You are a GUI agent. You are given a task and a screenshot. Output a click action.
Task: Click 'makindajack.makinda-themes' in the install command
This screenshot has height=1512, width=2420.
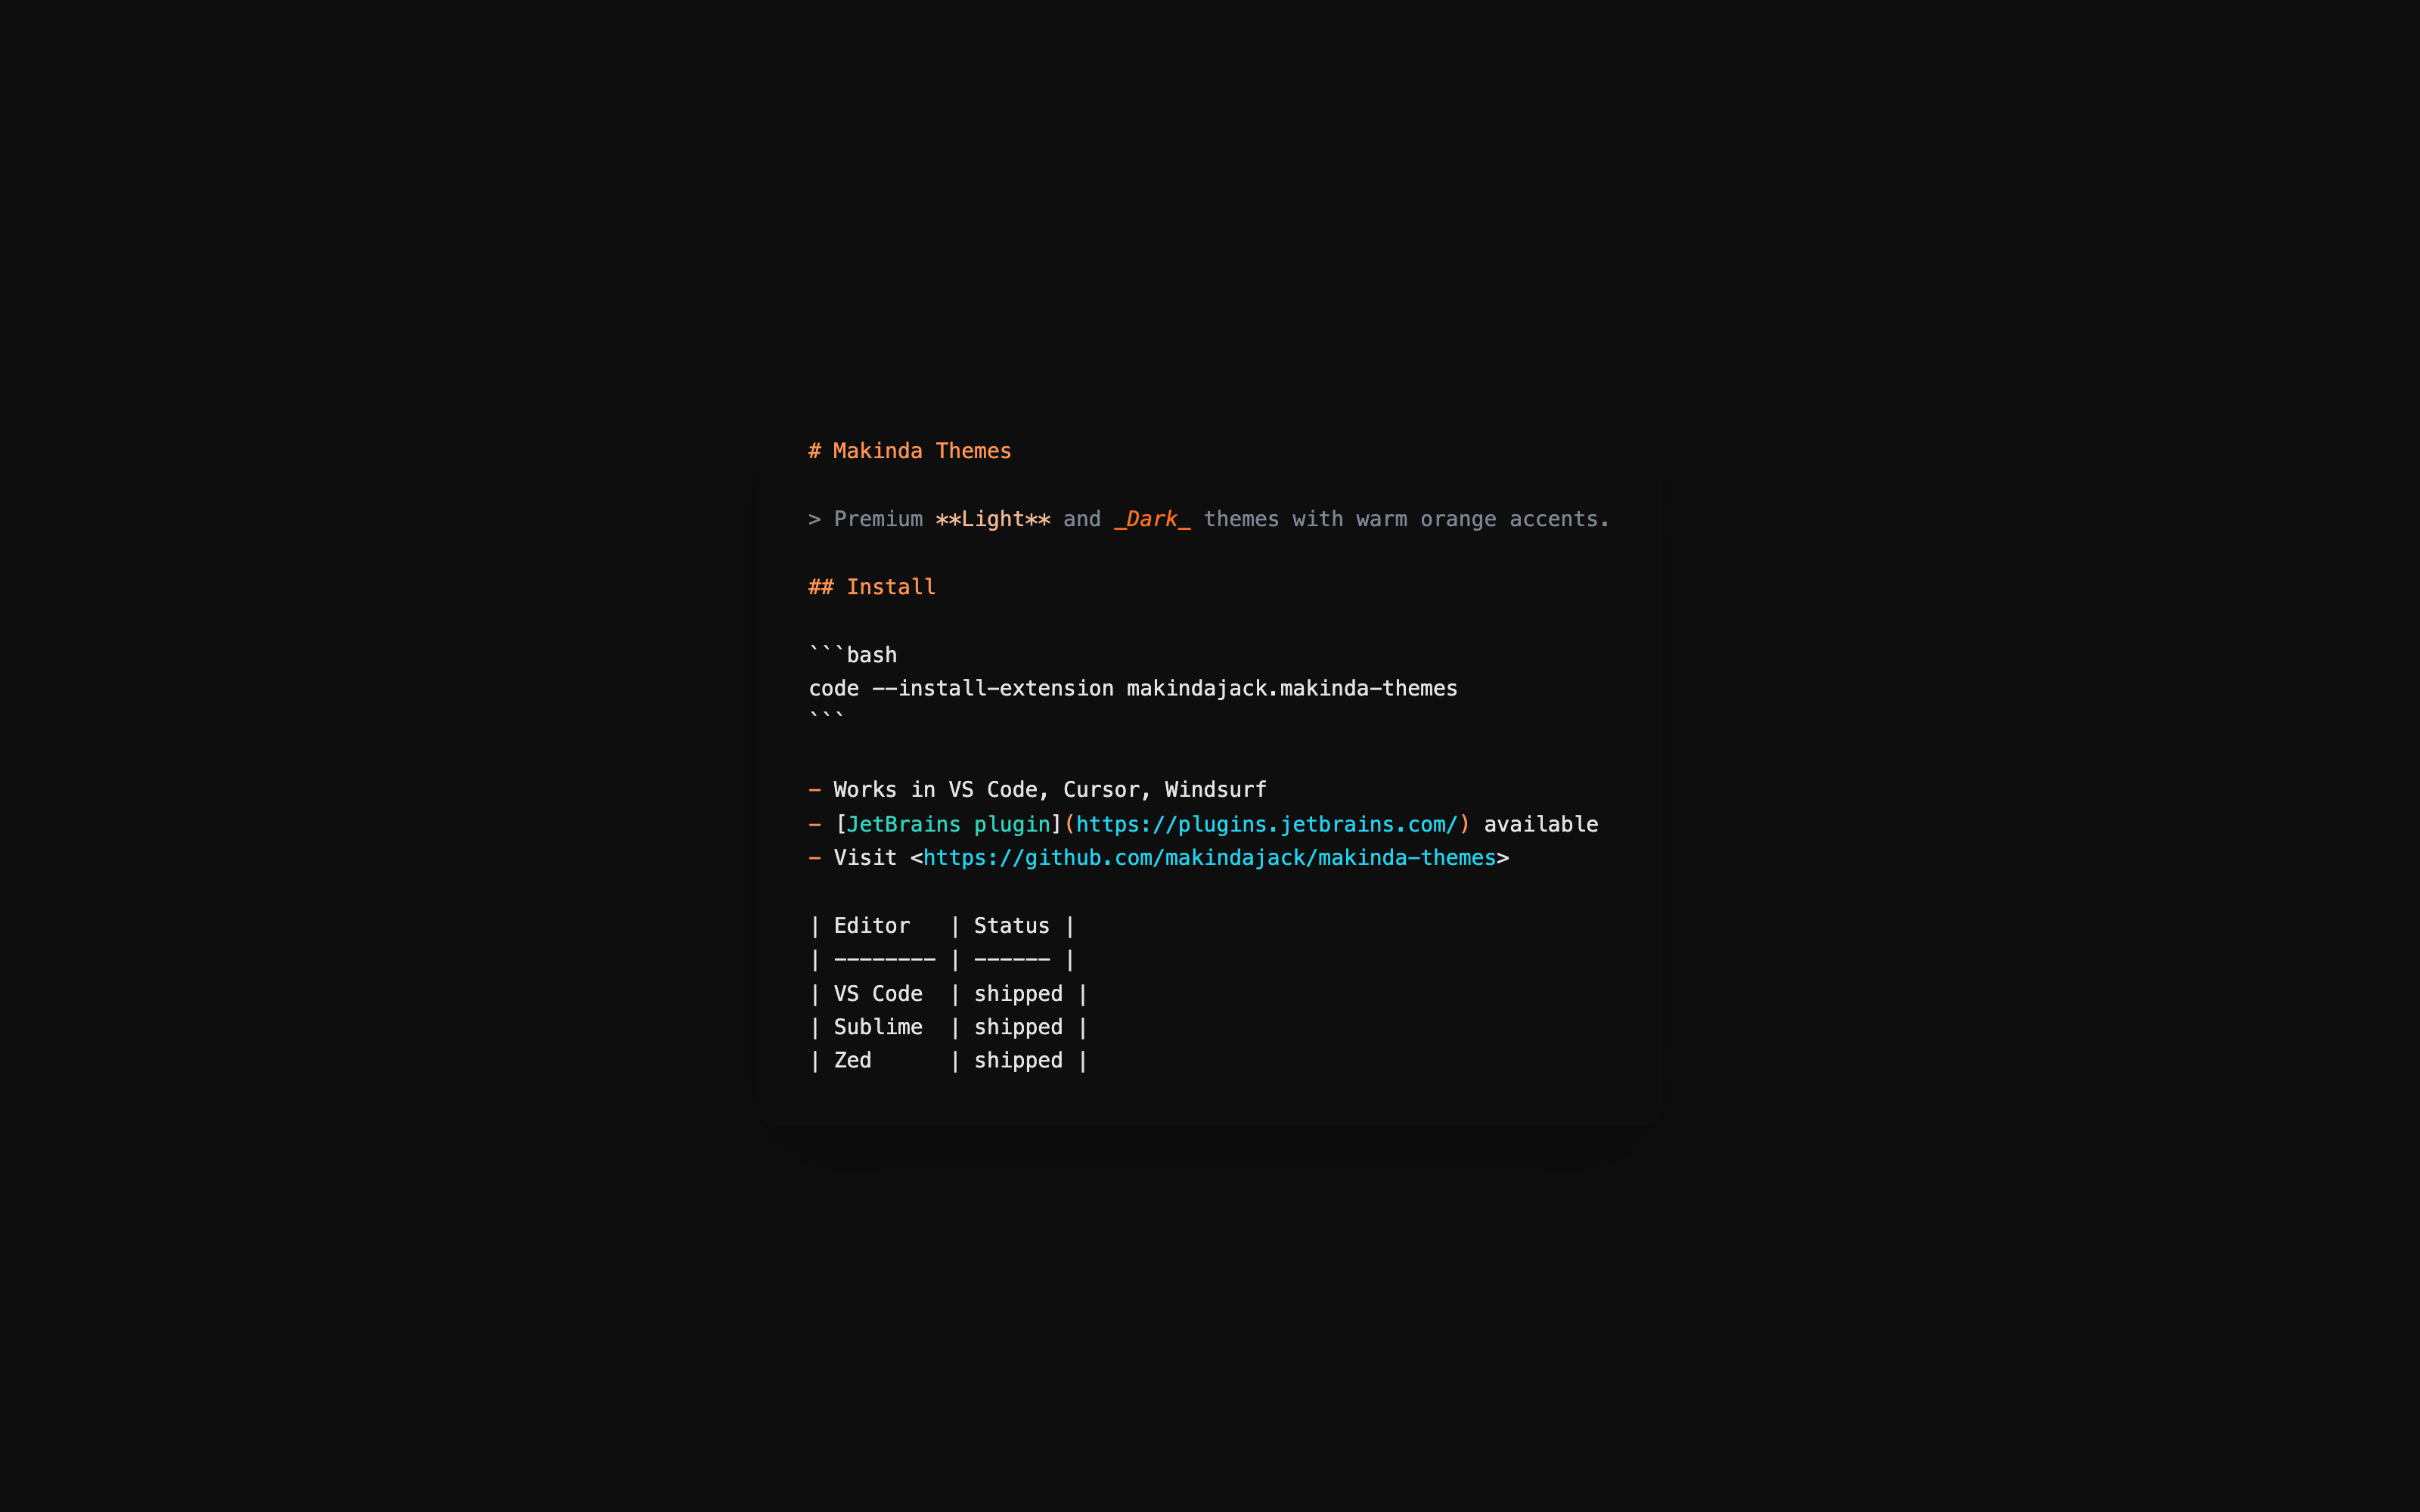coord(1292,688)
